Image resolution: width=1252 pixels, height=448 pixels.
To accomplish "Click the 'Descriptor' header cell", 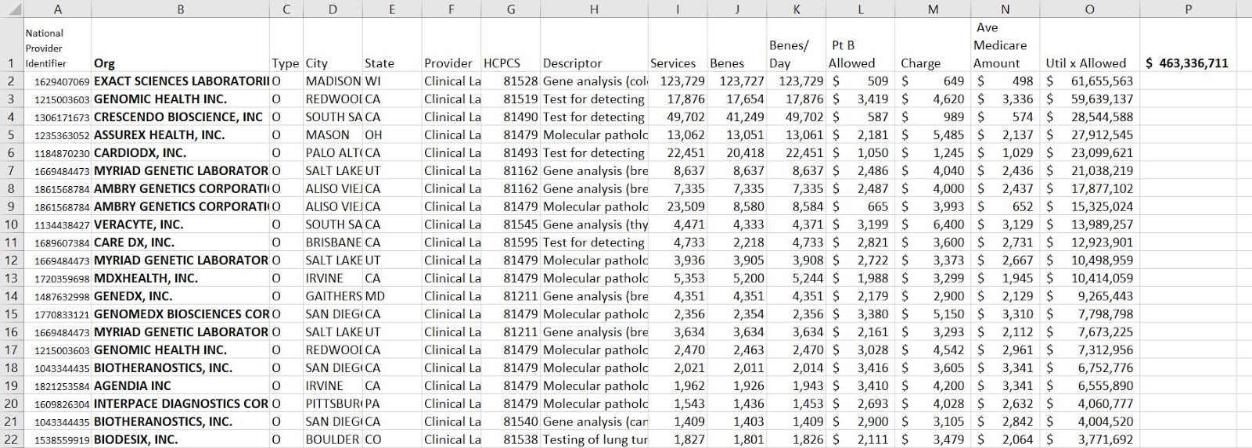I will tap(594, 45).
